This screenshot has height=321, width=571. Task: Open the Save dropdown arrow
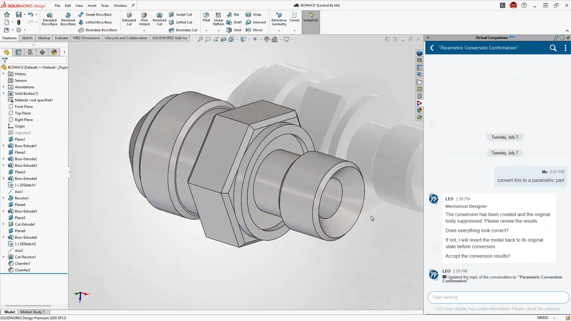click(x=24, y=15)
